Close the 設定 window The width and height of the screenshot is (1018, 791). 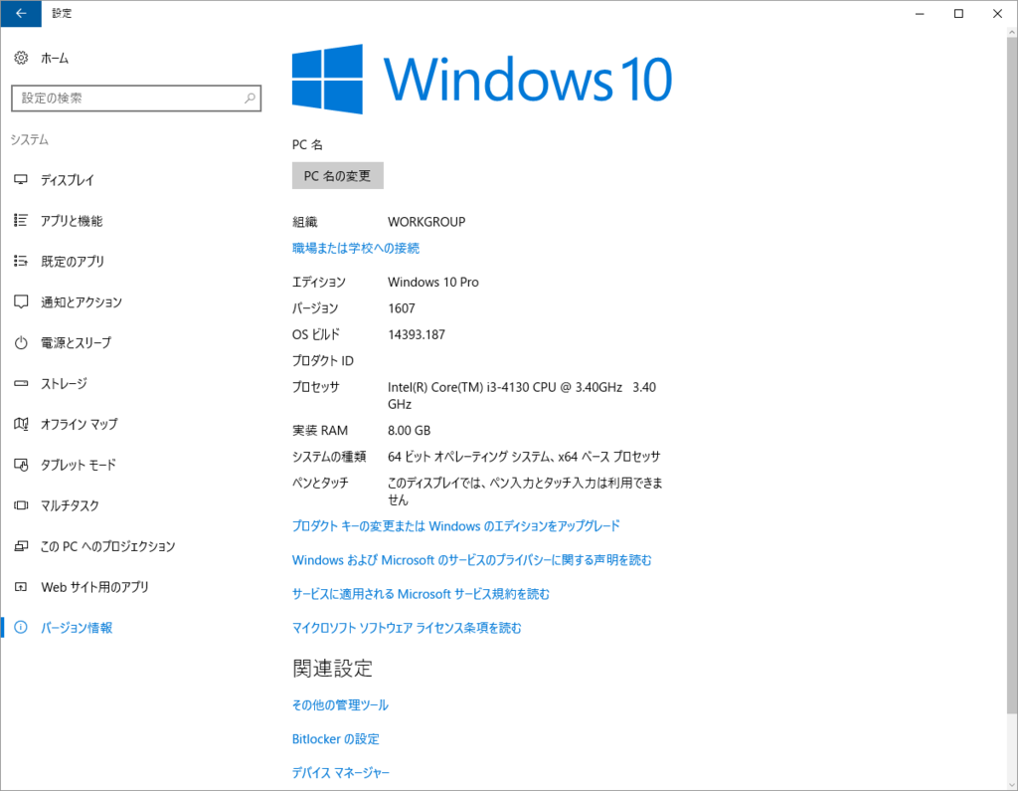pos(997,14)
